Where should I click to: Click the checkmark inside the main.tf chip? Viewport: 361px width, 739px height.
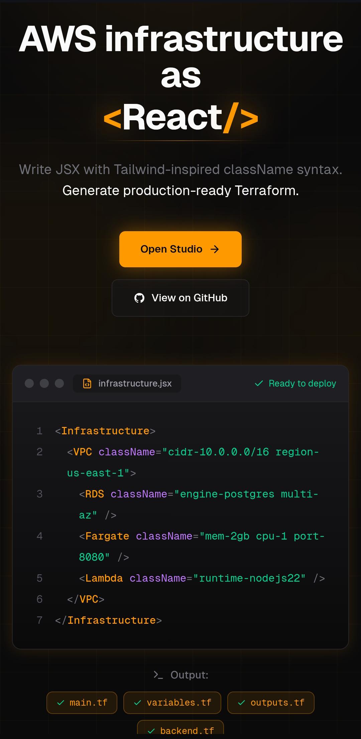point(61,703)
